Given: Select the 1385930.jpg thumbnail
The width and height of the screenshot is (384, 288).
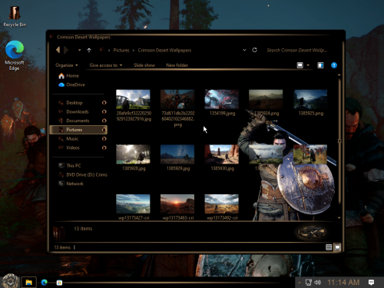Looking at the screenshot, I should (222, 154).
